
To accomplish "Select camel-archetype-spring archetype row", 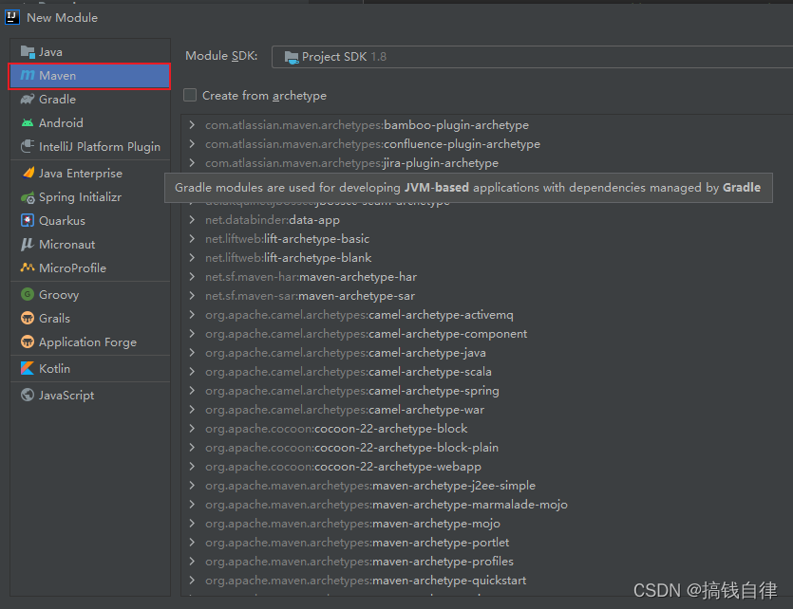I will (486, 390).
